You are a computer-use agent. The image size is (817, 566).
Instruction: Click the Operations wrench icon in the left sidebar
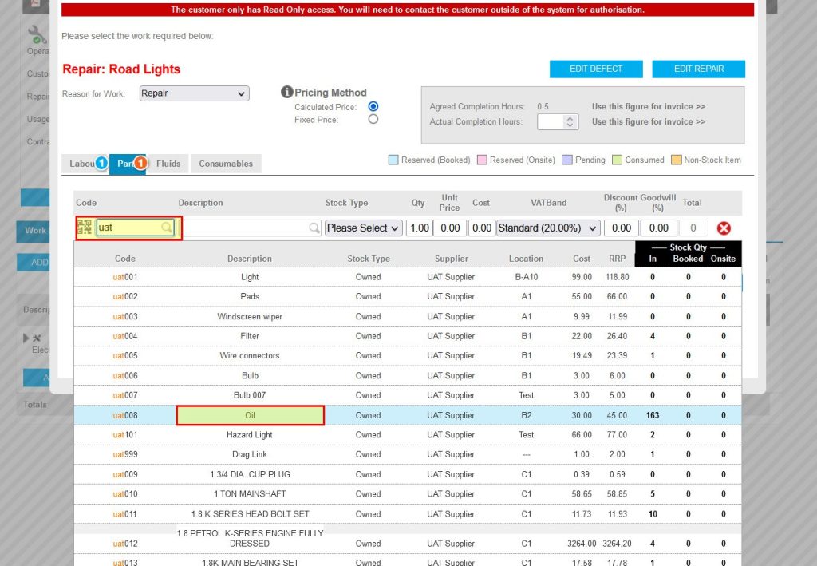(35, 35)
